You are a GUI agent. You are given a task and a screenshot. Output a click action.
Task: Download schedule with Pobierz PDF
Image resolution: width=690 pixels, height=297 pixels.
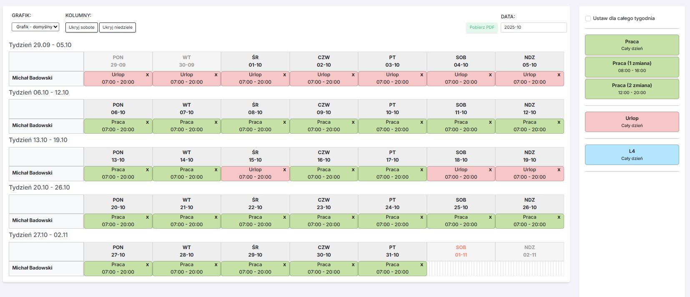482,27
